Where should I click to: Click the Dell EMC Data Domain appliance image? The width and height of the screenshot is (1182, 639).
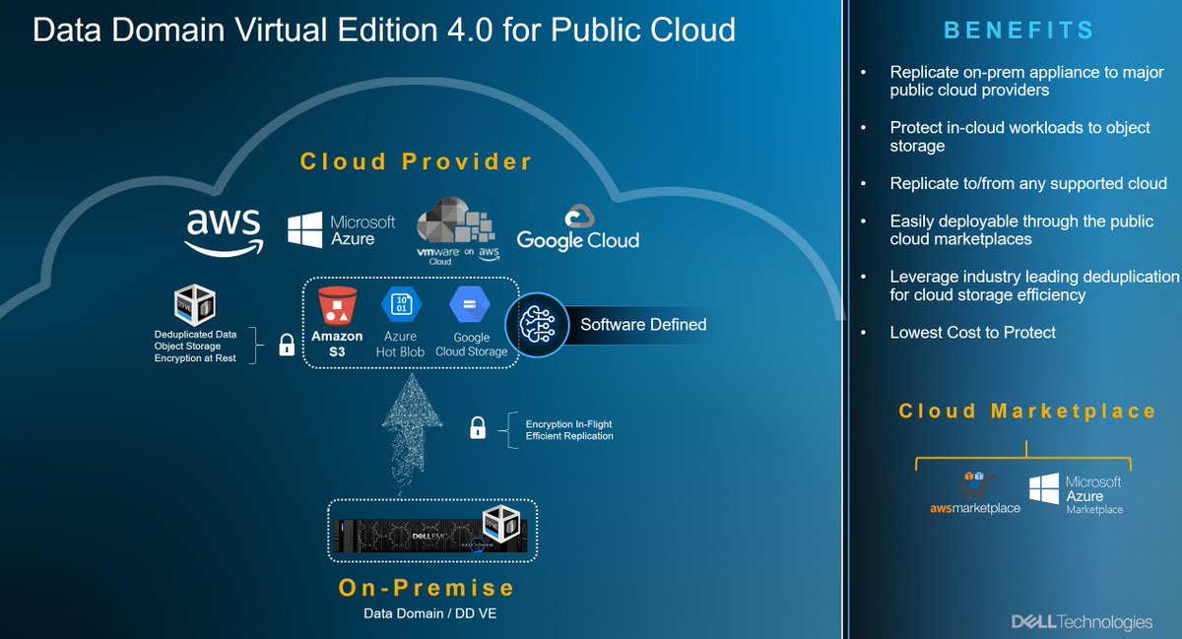(432, 538)
